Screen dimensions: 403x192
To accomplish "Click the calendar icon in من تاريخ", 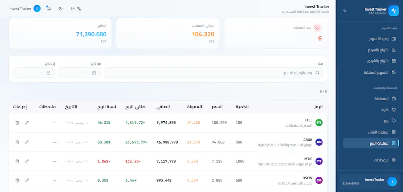I will tap(94, 73).
